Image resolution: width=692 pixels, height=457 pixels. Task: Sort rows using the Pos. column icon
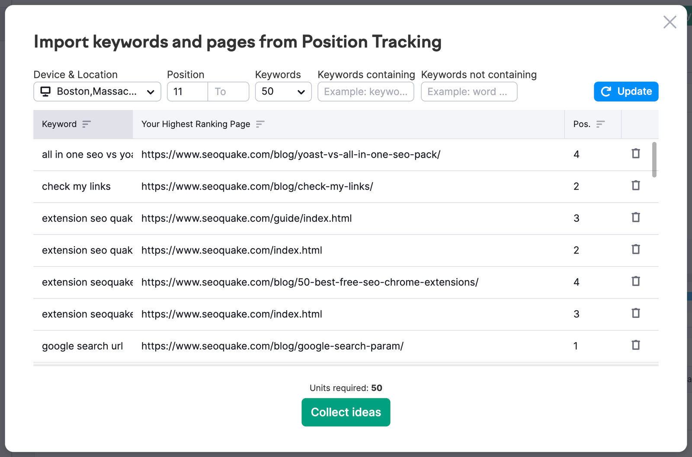(601, 124)
